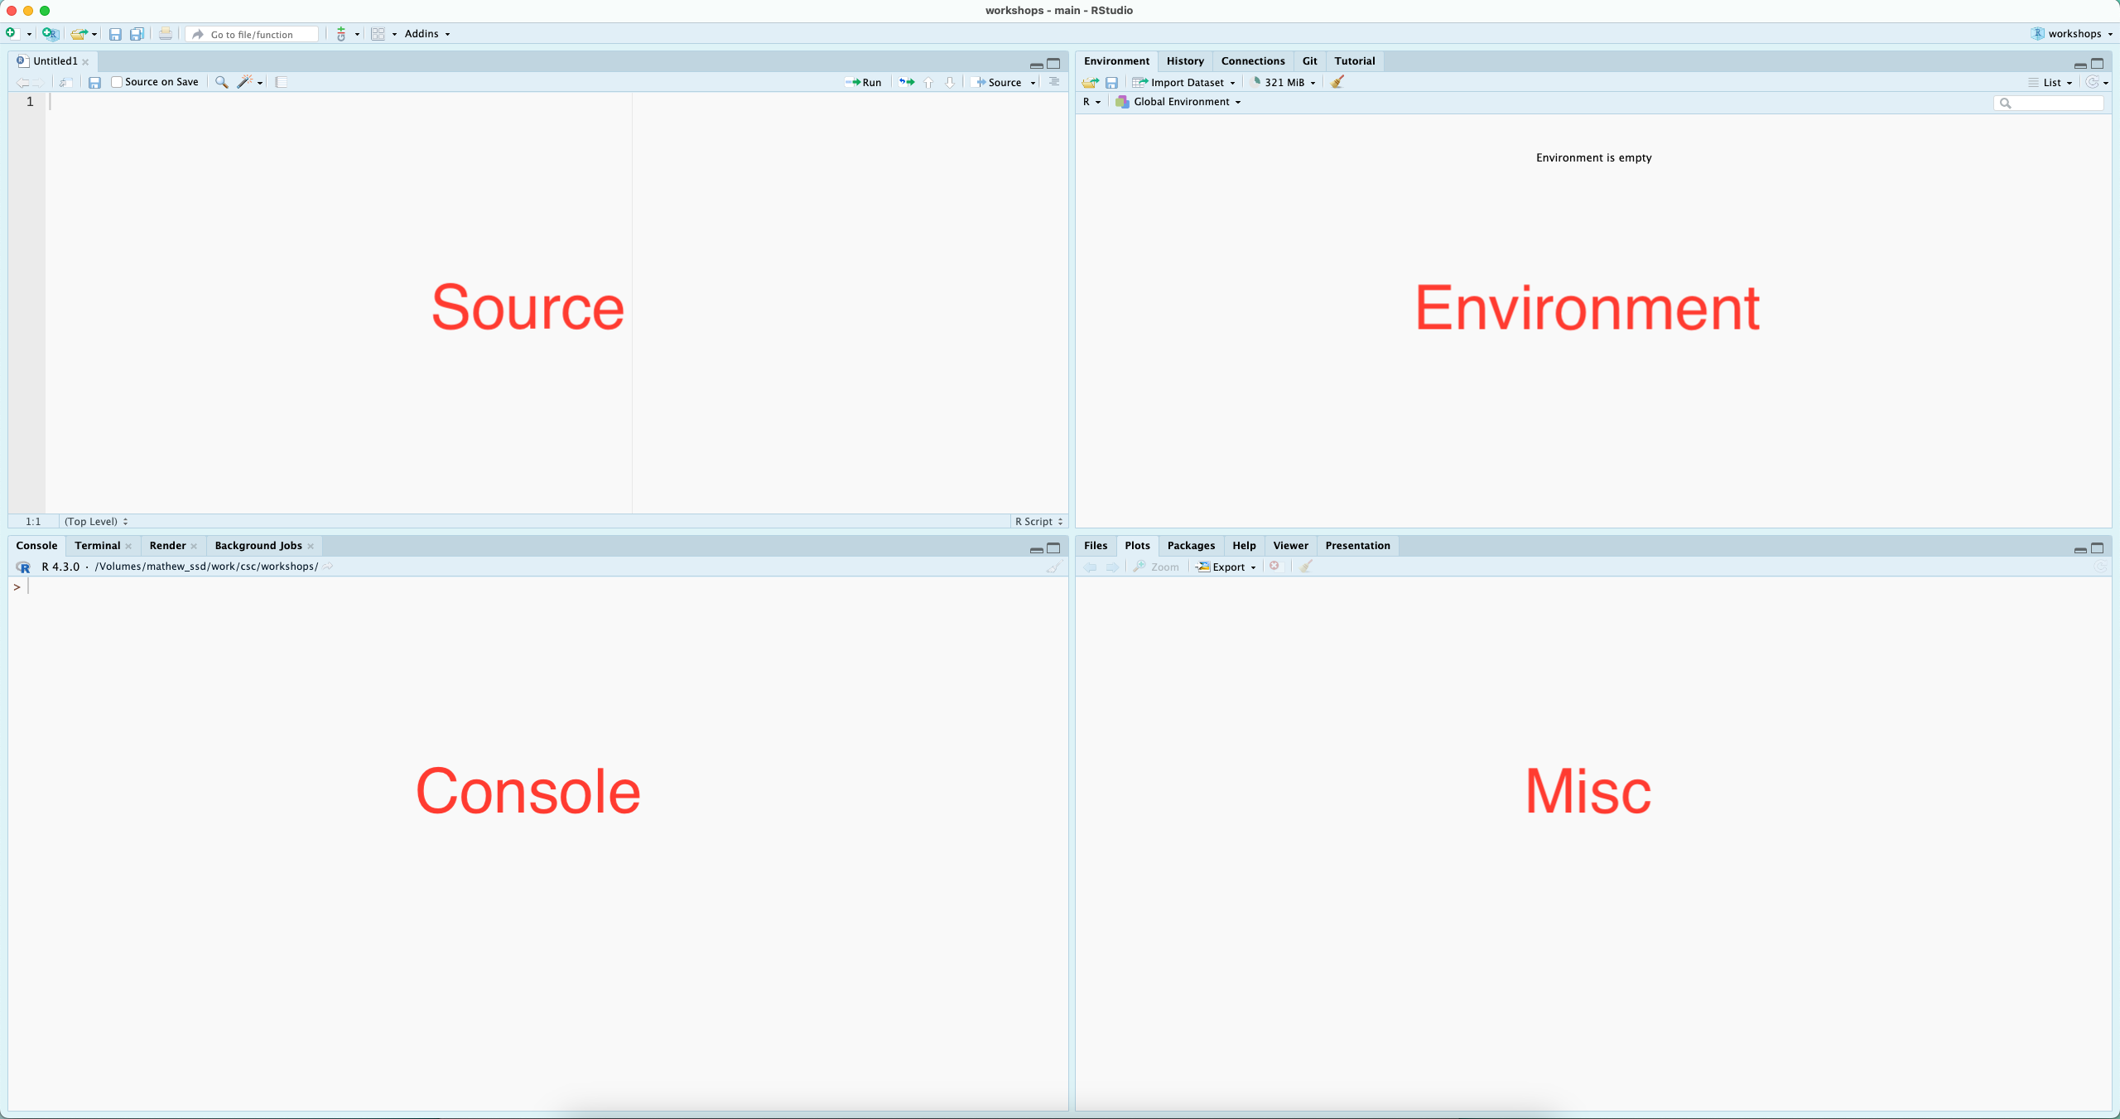Switch to the Packages tab
The height and width of the screenshot is (1119, 2120).
(x=1190, y=546)
